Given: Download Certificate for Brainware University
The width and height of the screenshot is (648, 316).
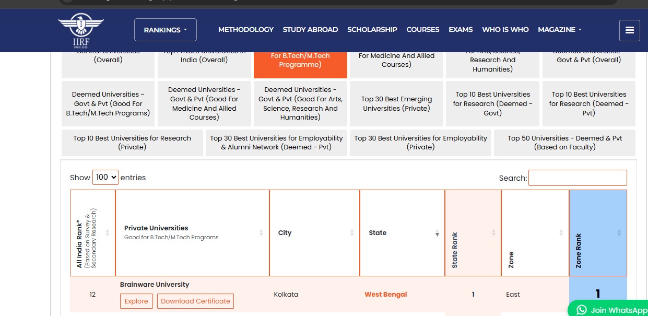Looking at the screenshot, I should [x=195, y=301].
